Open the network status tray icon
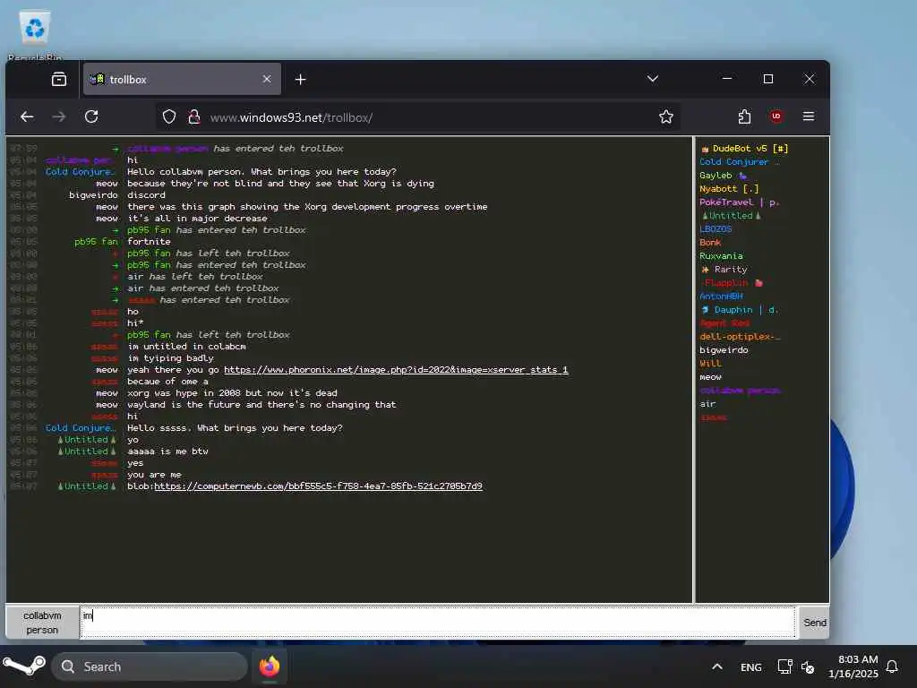Viewport: 917px width, 688px height. coord(784,666)
